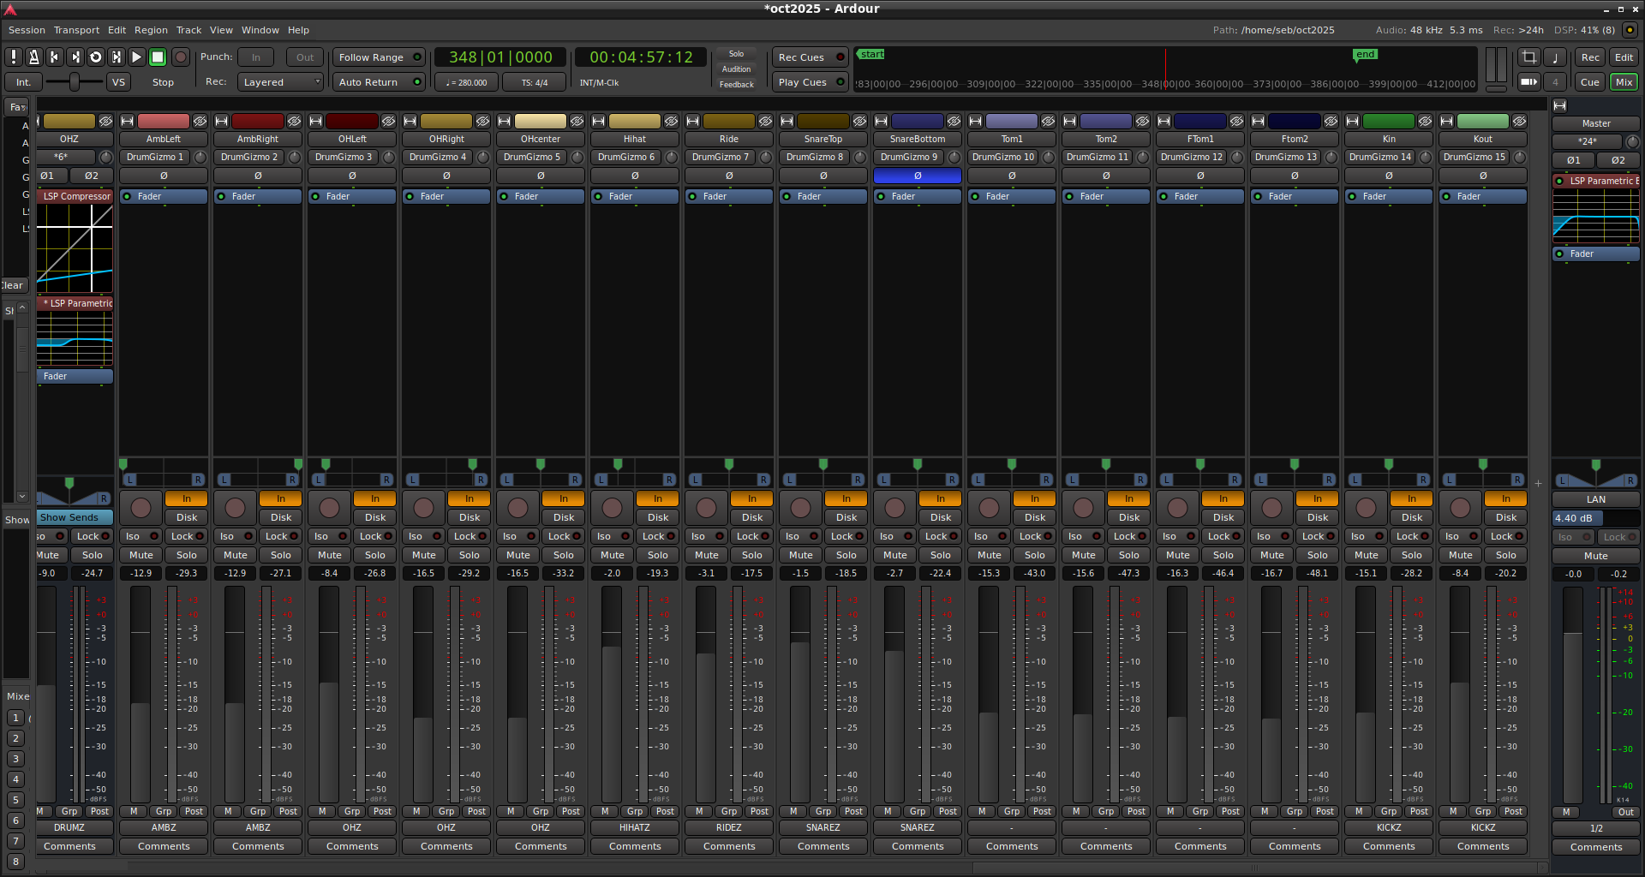Arm the global record button

point(180,57)
